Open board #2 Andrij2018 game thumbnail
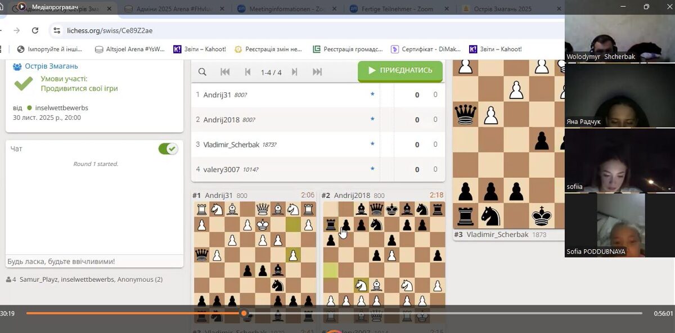Screen dimensions: 675x333 pyautogui.click(x=383, y=259)
